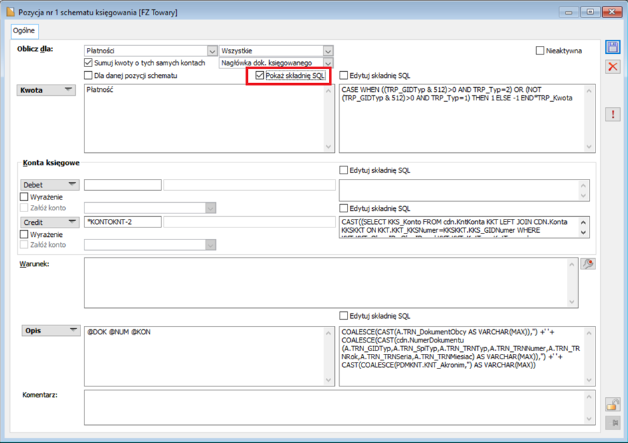Open the Warunek condition wizard icon
The image size is (628, 443).
(588, 264)
